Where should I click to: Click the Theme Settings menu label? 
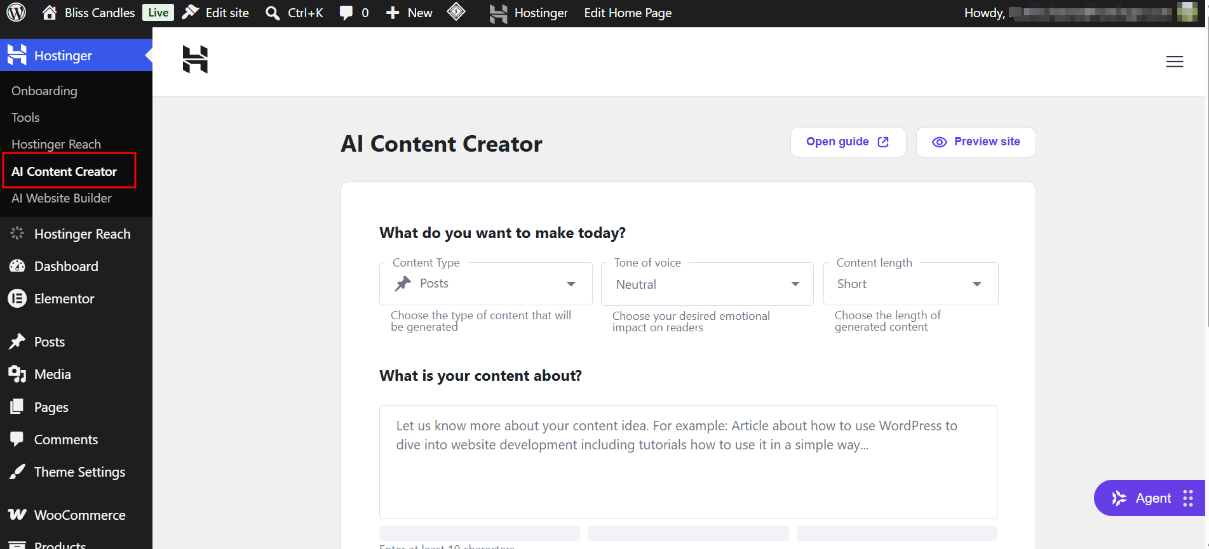[x=80, y=472]
